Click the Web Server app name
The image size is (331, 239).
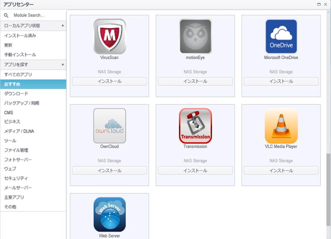109,236
